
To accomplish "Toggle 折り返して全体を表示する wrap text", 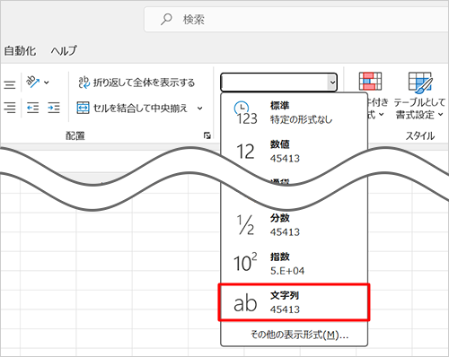I will (136, 83).
